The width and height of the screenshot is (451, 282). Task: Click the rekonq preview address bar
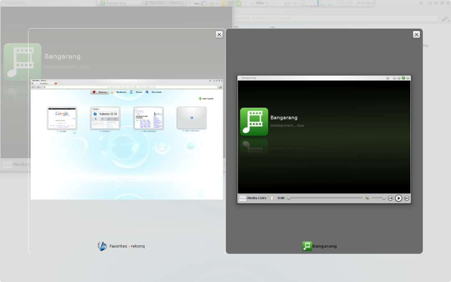[x=131, y=87]
